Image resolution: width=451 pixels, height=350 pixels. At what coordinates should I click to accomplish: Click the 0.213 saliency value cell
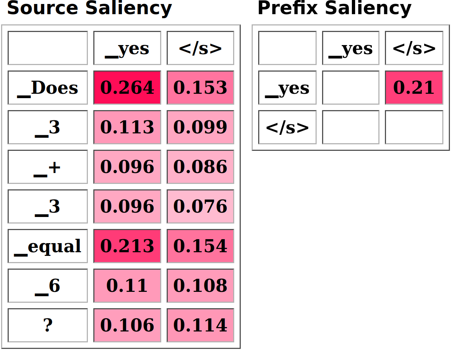point(127,246)
